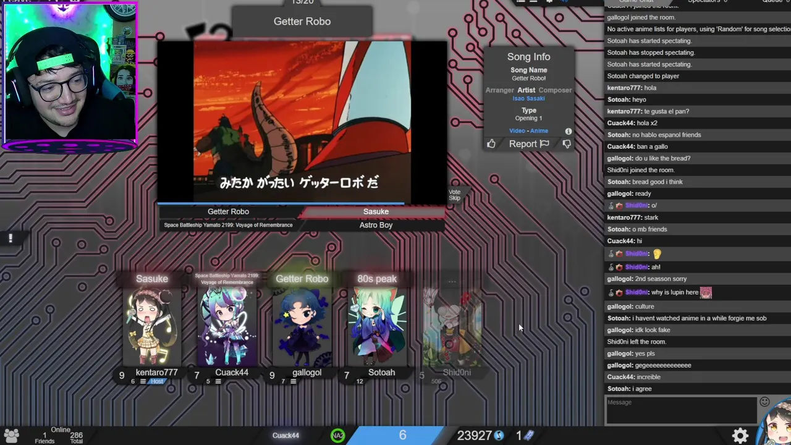The image size is (791, 445).
Task: Open the Anime link in Song Info
Action: point(539,131)
